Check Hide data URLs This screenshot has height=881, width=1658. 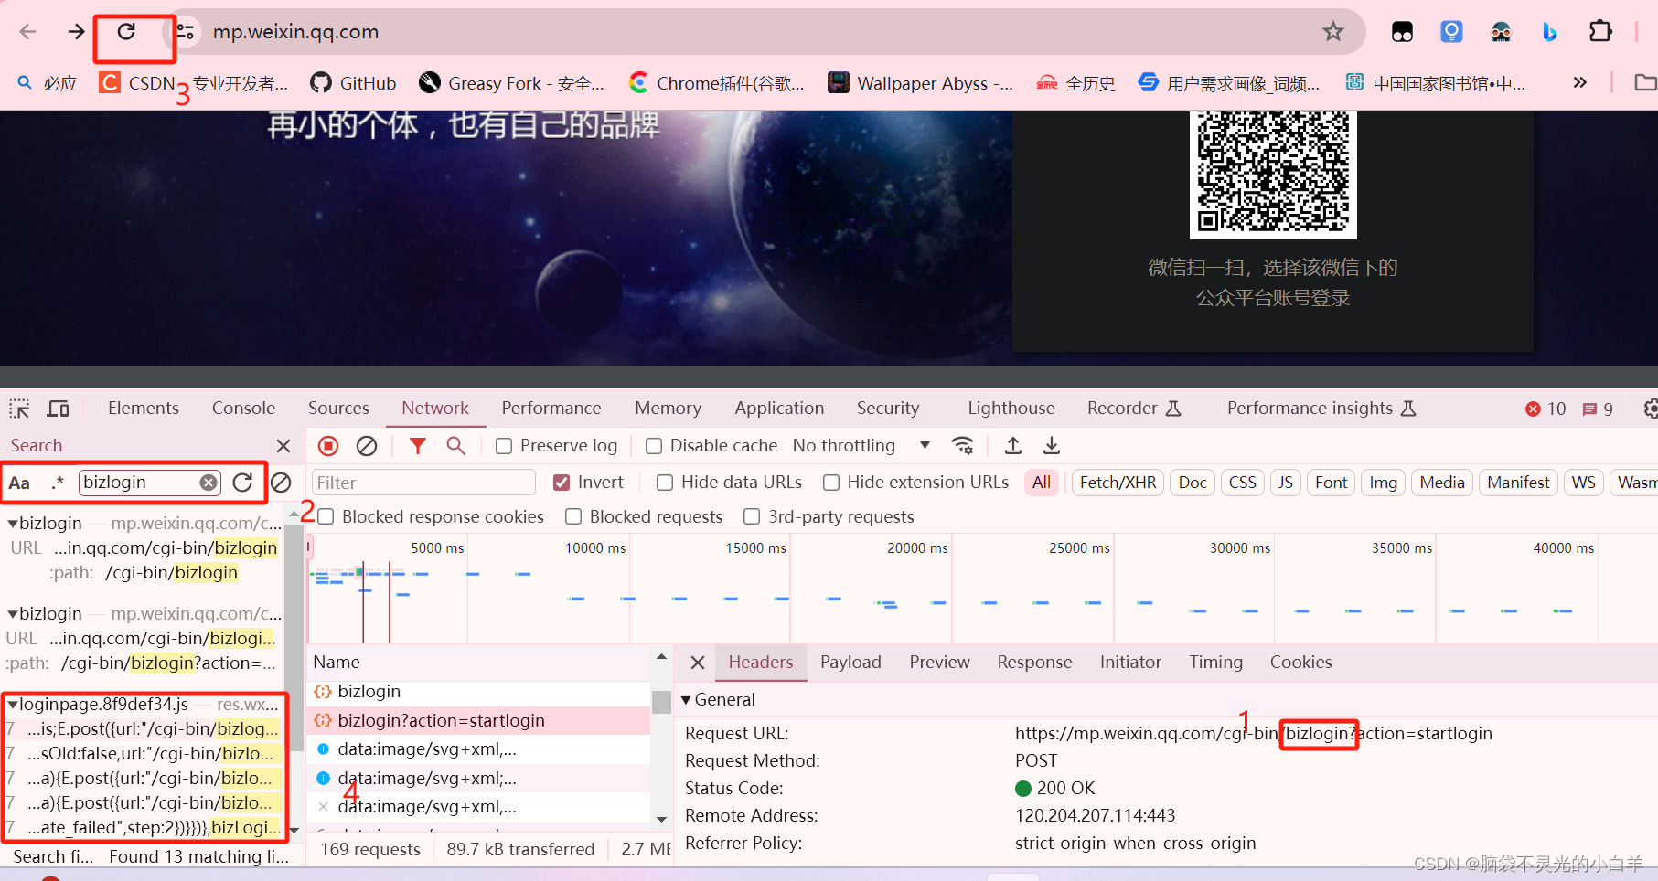pyautogui.click(x=665, y=483)
